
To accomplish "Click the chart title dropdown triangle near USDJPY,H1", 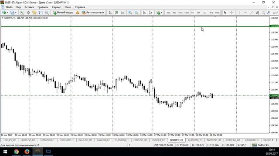I will [3, 18].
